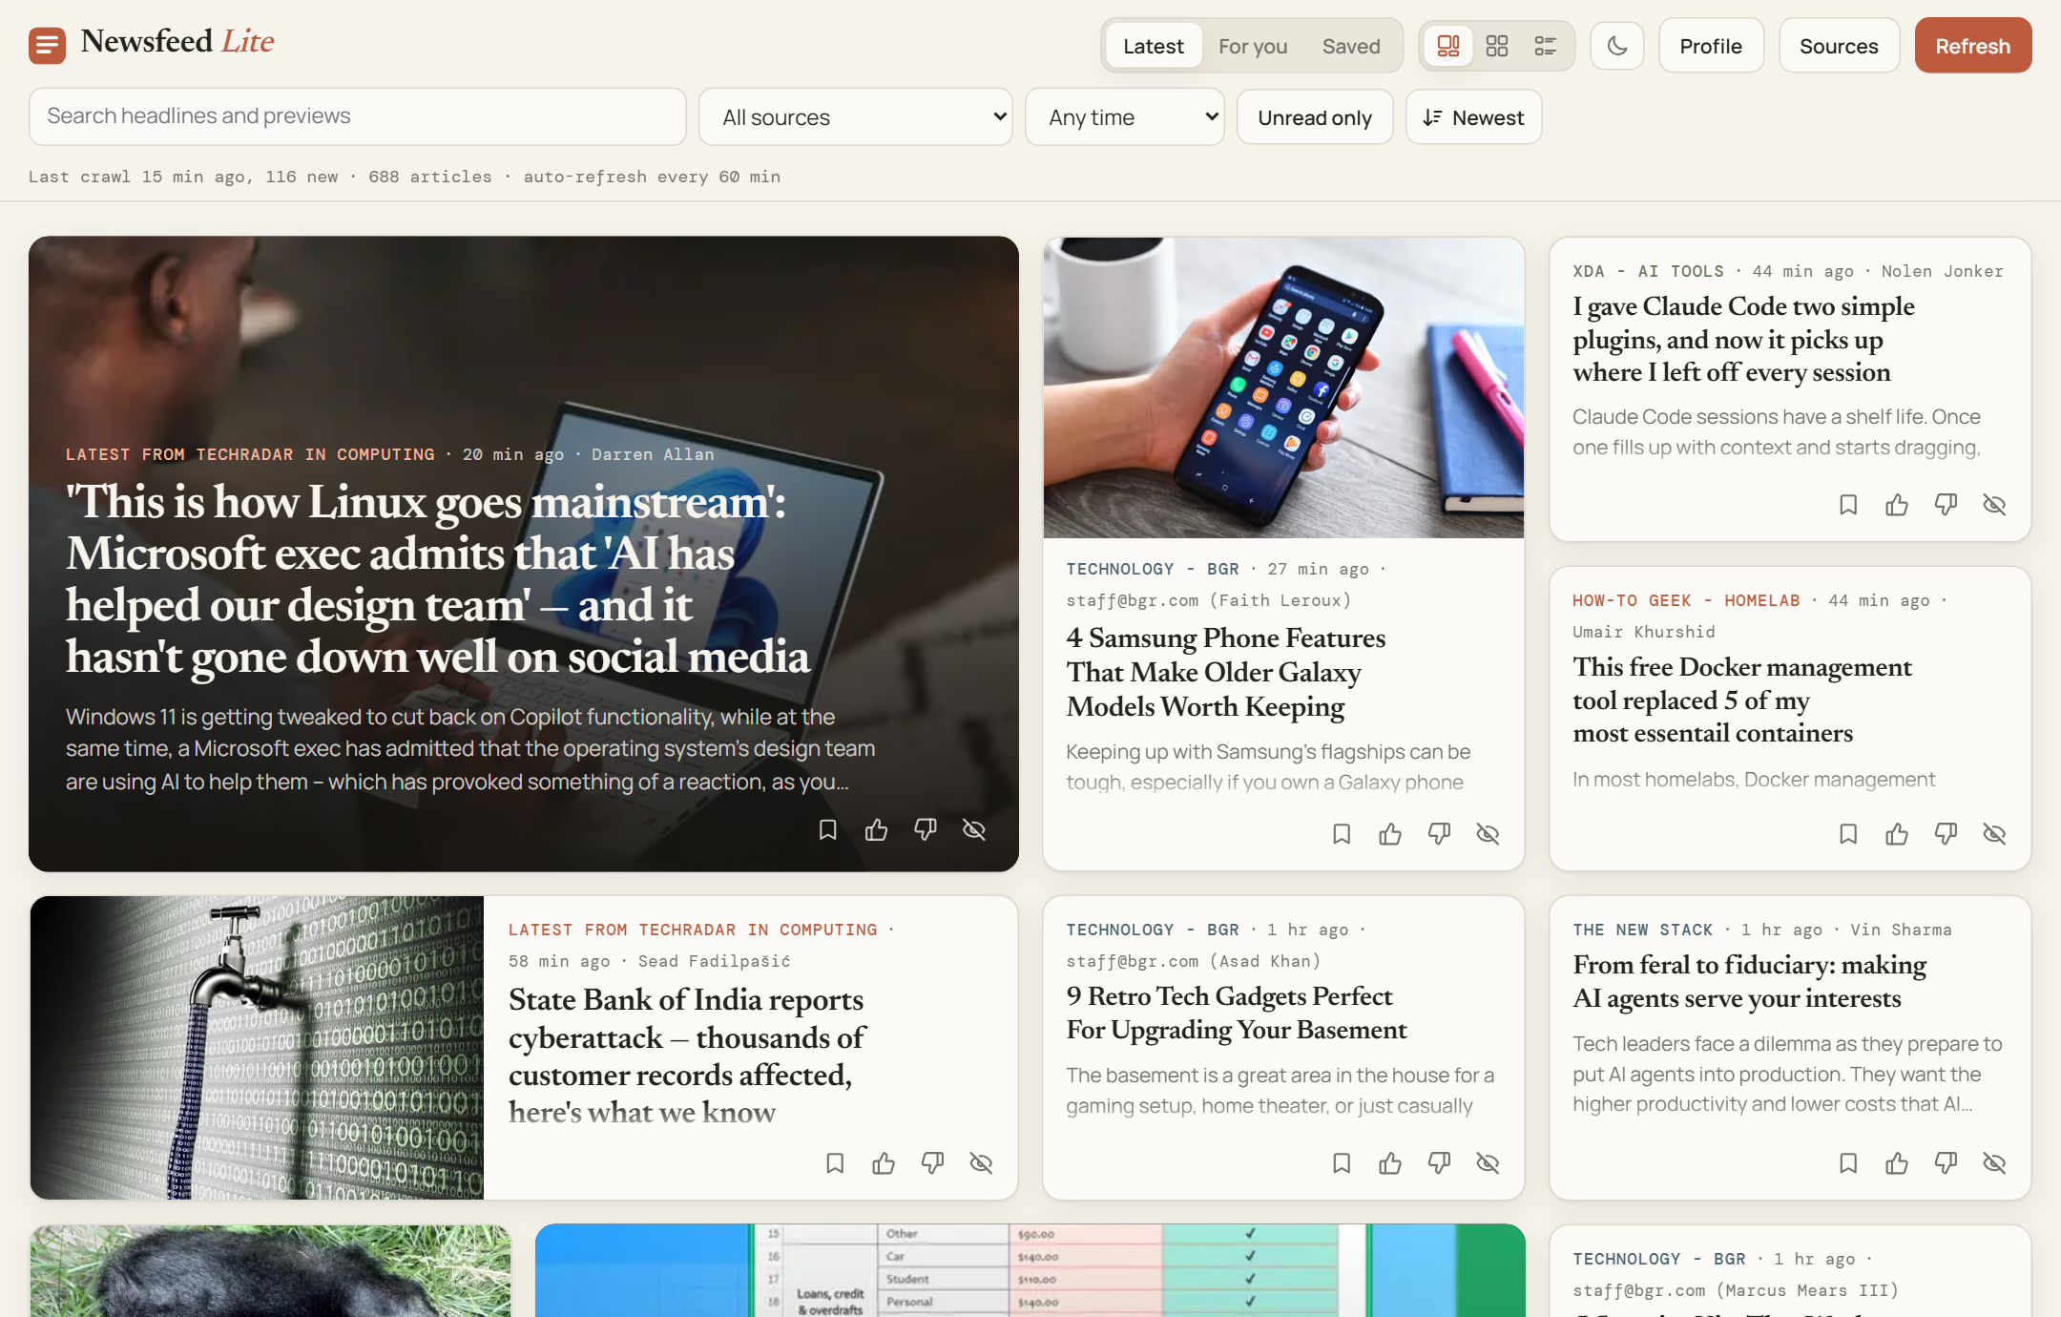Viewport: 2061px width, 1317px height.
Task: Like the State Bank of India article
Action: coord(884,1163)
